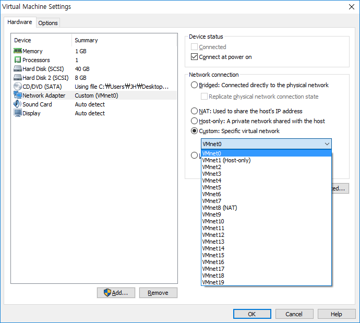Click the Memory device icon

tap(18, 51)
